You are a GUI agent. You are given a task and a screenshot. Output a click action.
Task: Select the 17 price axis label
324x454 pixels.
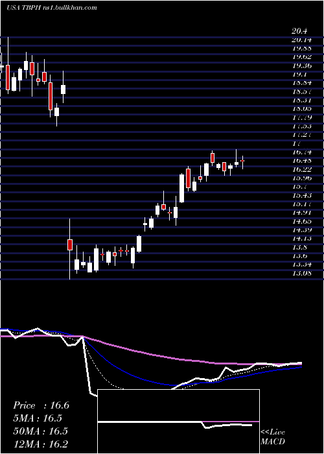[297, 143]
